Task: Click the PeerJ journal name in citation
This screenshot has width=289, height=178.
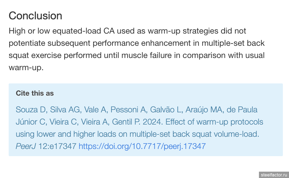Action: [x=26, y=146]
